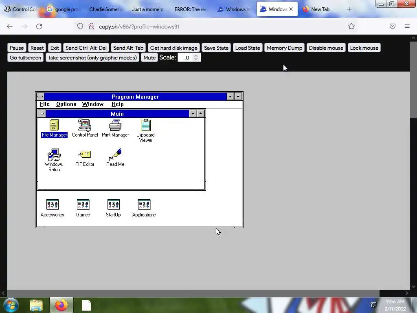Open Program Manager control menu box

(x=40, y=97)
